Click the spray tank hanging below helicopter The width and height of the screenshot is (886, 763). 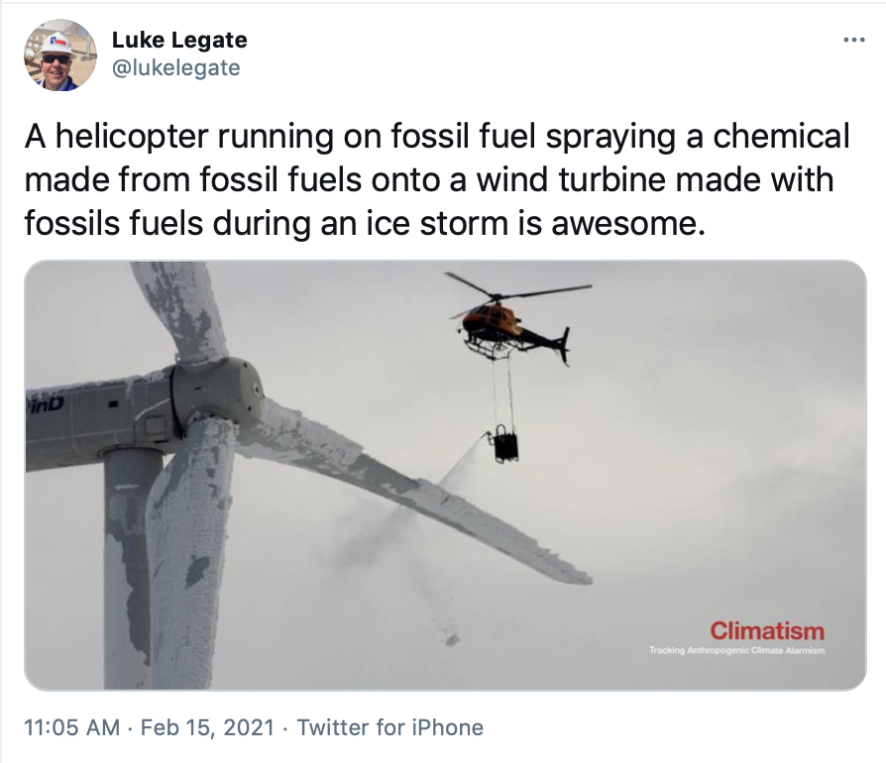point(508,443)
